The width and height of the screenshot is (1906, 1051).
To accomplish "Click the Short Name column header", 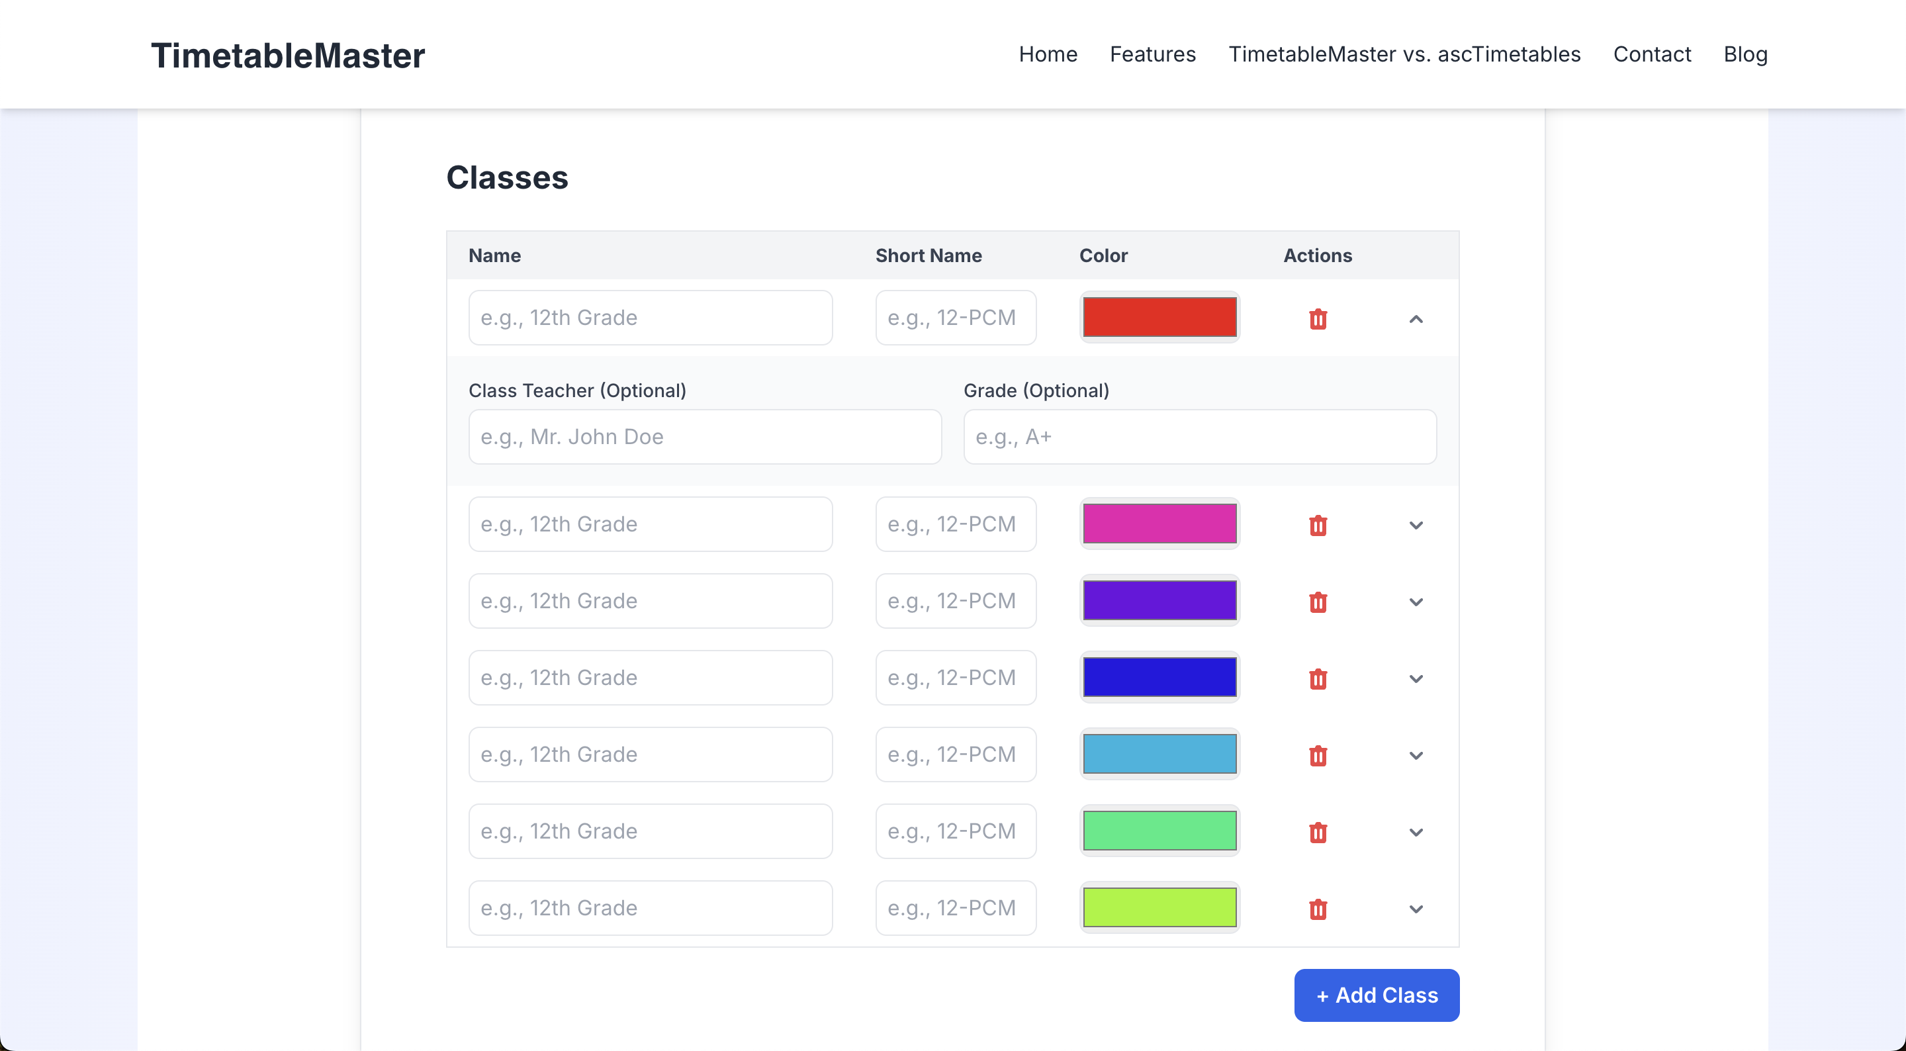I will pyautogui.click(x=929, y=255).
